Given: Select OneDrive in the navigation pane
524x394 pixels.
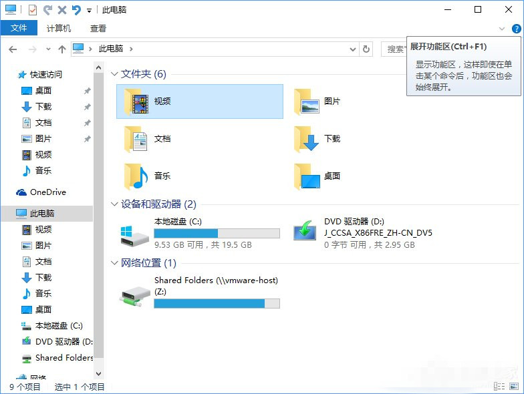Looking at the screenshot, I should click(x=47, y=192).
